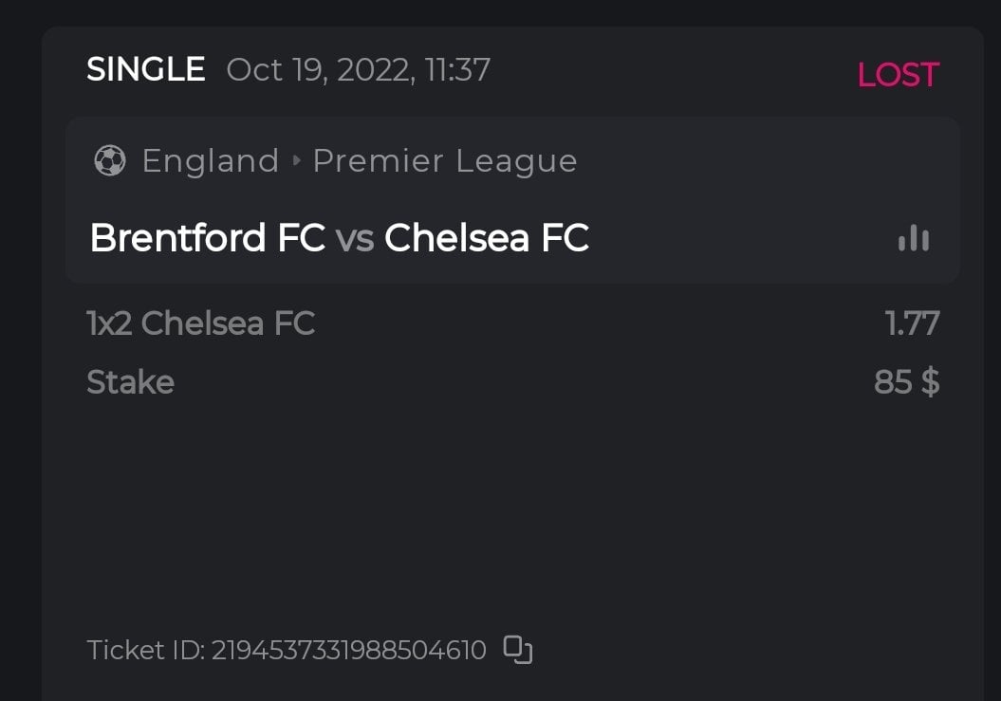The height and width of the screenshot is (701, 1001).
Task: Select the 1x2 Chelsea FC selection
Action: (200, 323)
